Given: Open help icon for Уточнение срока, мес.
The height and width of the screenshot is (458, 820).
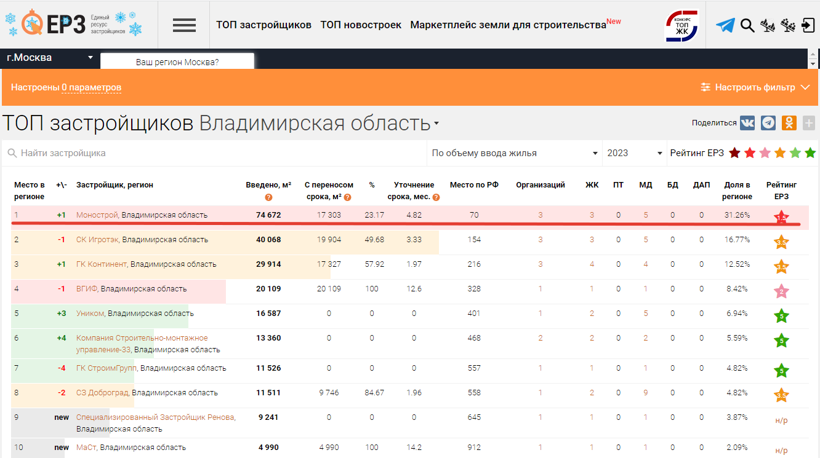Looking at the screenshot, I should tap(436, 197).
